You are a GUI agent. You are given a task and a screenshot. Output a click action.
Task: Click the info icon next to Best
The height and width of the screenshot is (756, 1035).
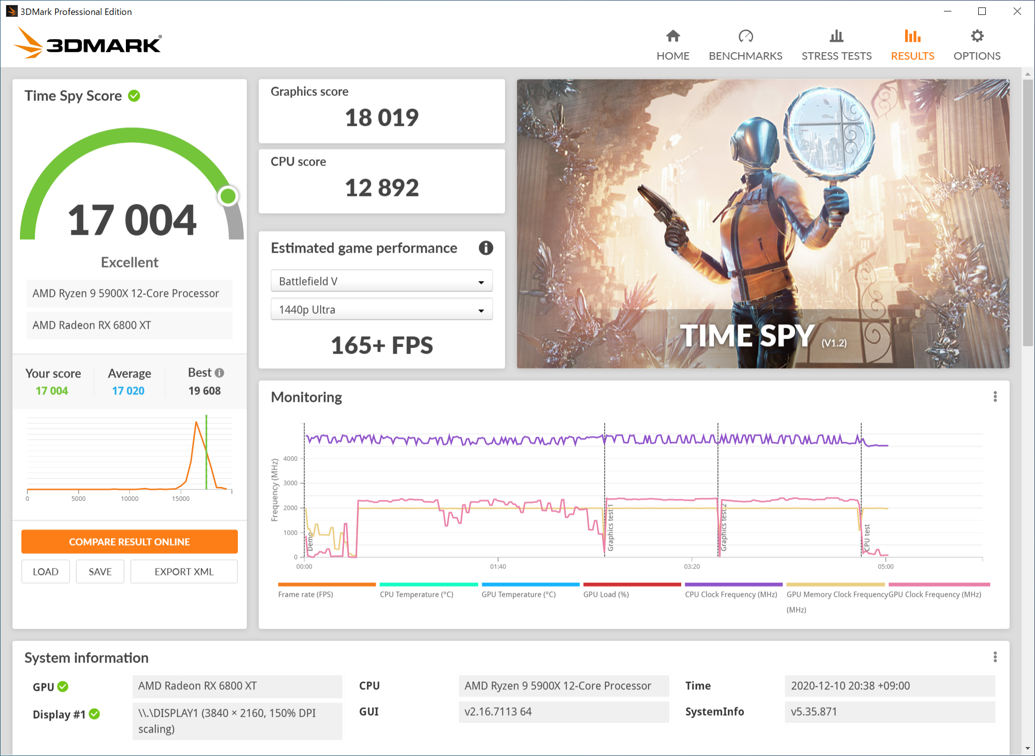pos(219,373)
